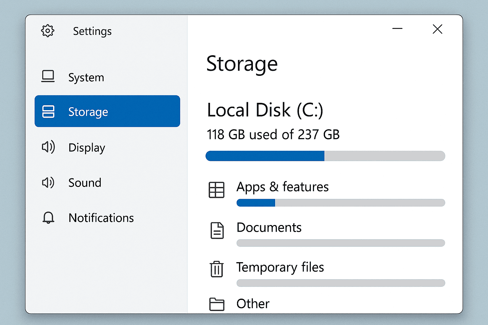Minimize the Settings window
The image size is (488, 325).
[397, 29]
